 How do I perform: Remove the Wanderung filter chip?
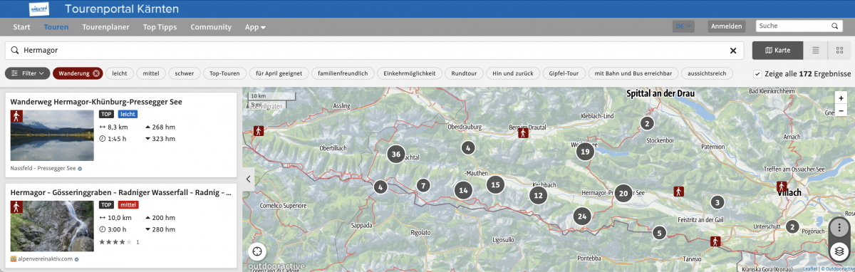(96, 73)
